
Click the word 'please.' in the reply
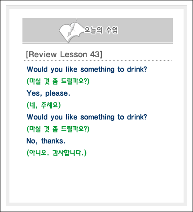(57, 93)
